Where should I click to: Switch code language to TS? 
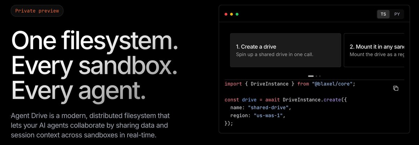[383, 14]
